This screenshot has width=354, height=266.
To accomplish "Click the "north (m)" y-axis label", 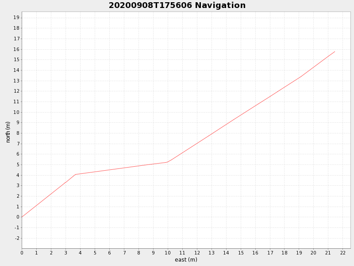I will 8,132.
